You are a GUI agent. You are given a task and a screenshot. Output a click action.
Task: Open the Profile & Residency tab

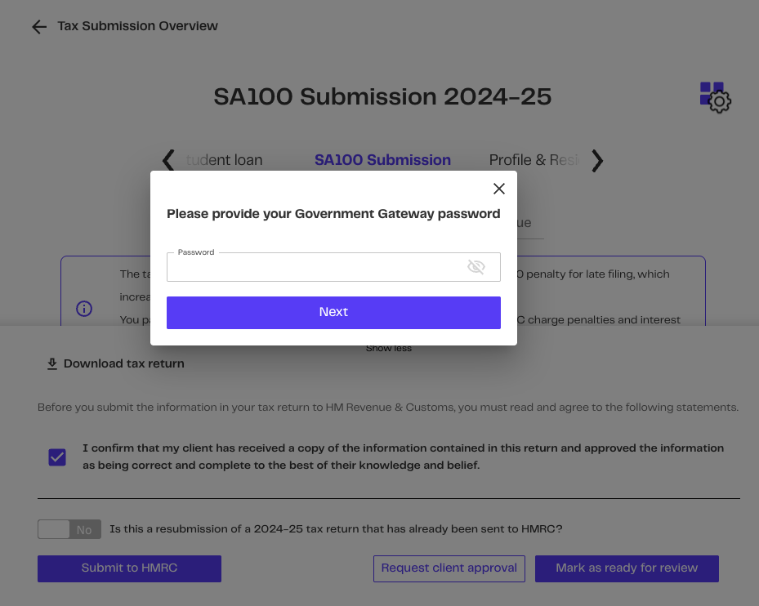point(533,160)
